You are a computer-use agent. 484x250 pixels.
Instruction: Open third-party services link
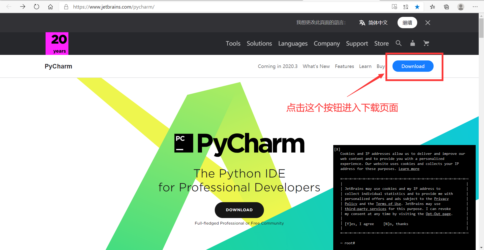tap(366, 209)
